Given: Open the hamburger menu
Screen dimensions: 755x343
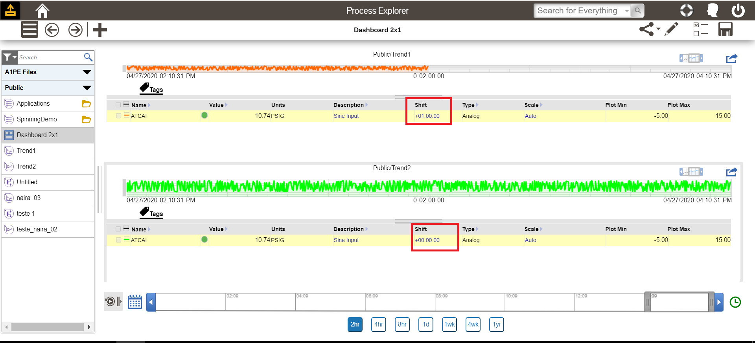Looking at the screenshot, I should pos(29,30).
